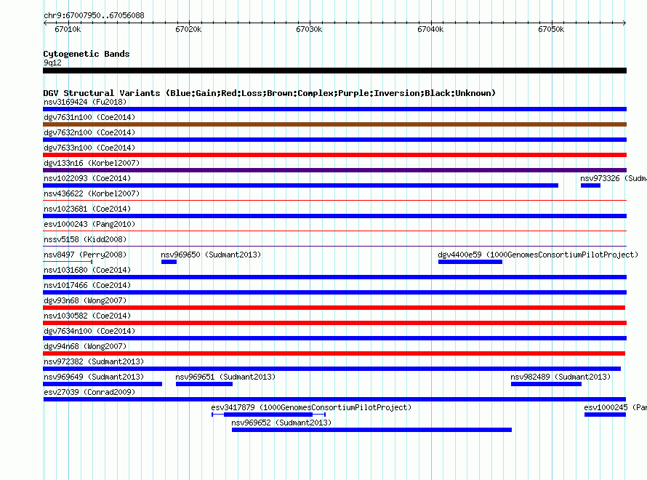This screenshot has height=480, width=647.
Task: Select the short nsv973326 blue bar
Action: pos(590,185)
